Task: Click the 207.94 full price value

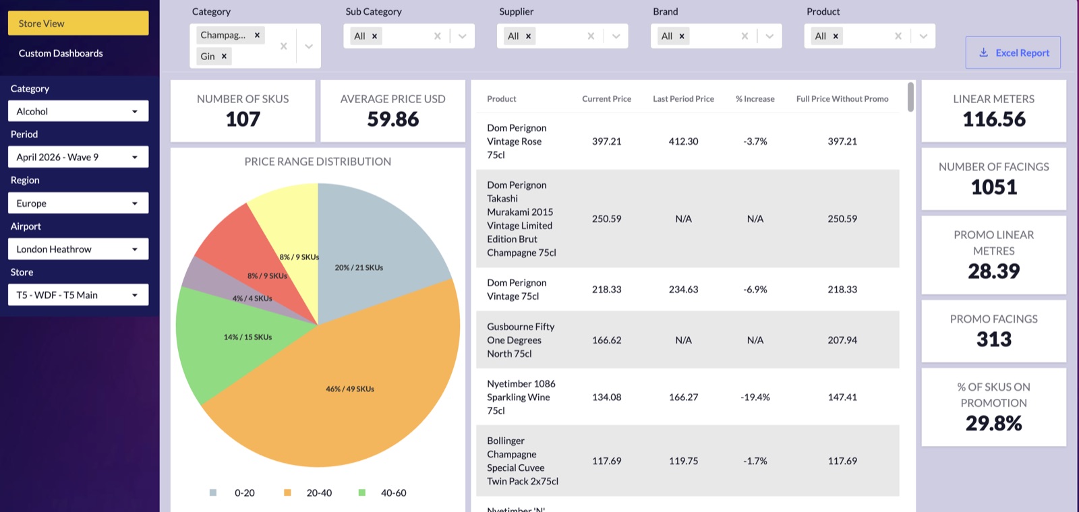Action: [x=842, y=340]
